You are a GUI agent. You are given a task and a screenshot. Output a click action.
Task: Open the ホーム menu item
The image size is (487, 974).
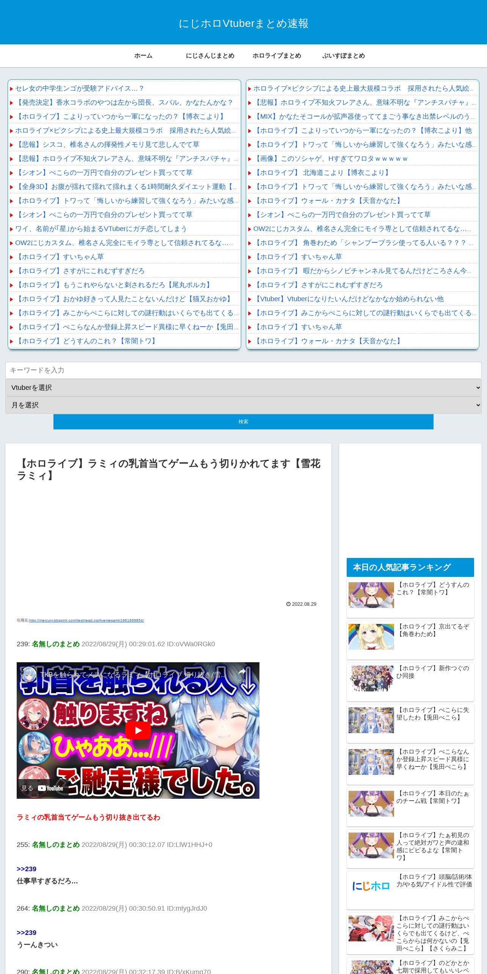143,56
